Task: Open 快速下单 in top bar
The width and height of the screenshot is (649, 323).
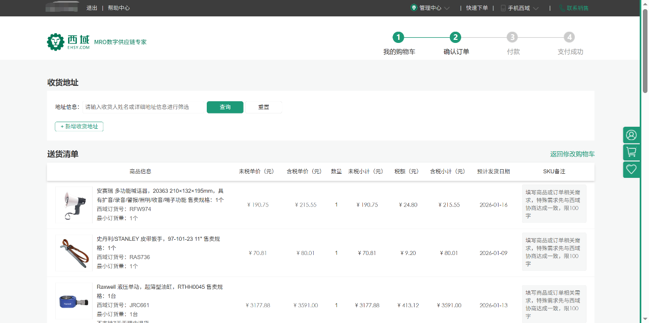Action: point(477,8)
